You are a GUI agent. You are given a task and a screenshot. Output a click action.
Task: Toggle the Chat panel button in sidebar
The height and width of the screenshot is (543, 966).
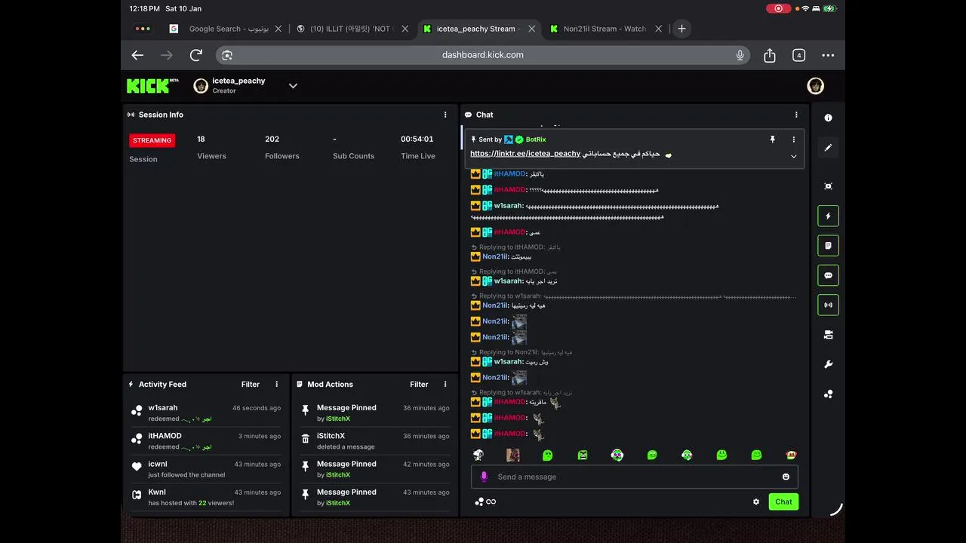(828, 275)
